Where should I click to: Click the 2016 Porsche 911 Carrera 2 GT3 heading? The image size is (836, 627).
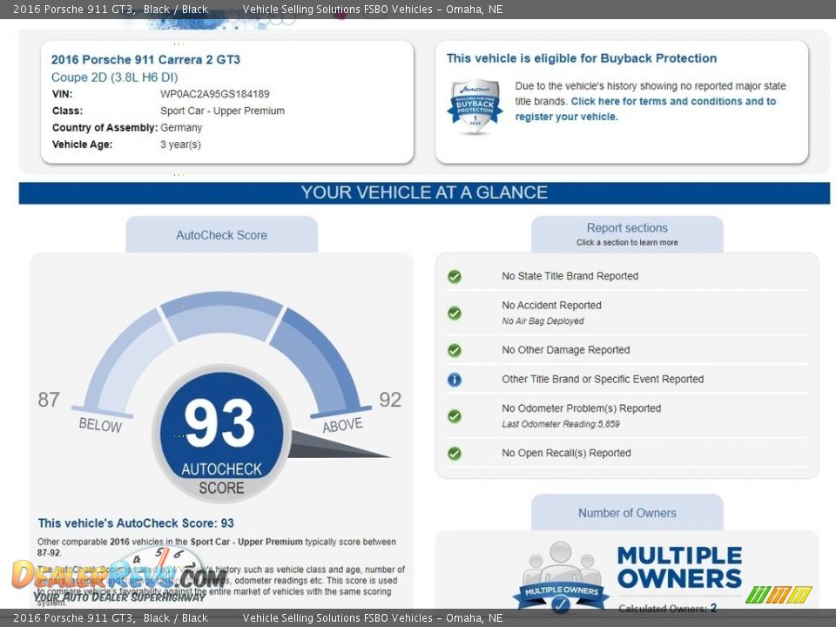pos(145,59)
